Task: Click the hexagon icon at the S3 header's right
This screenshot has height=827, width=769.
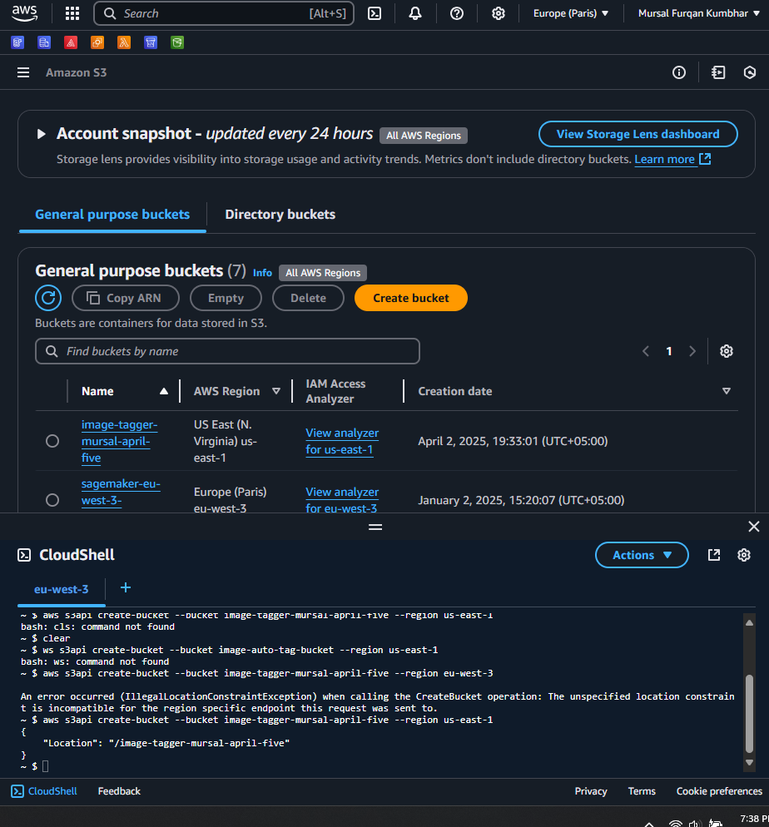Action: point(750,72)
